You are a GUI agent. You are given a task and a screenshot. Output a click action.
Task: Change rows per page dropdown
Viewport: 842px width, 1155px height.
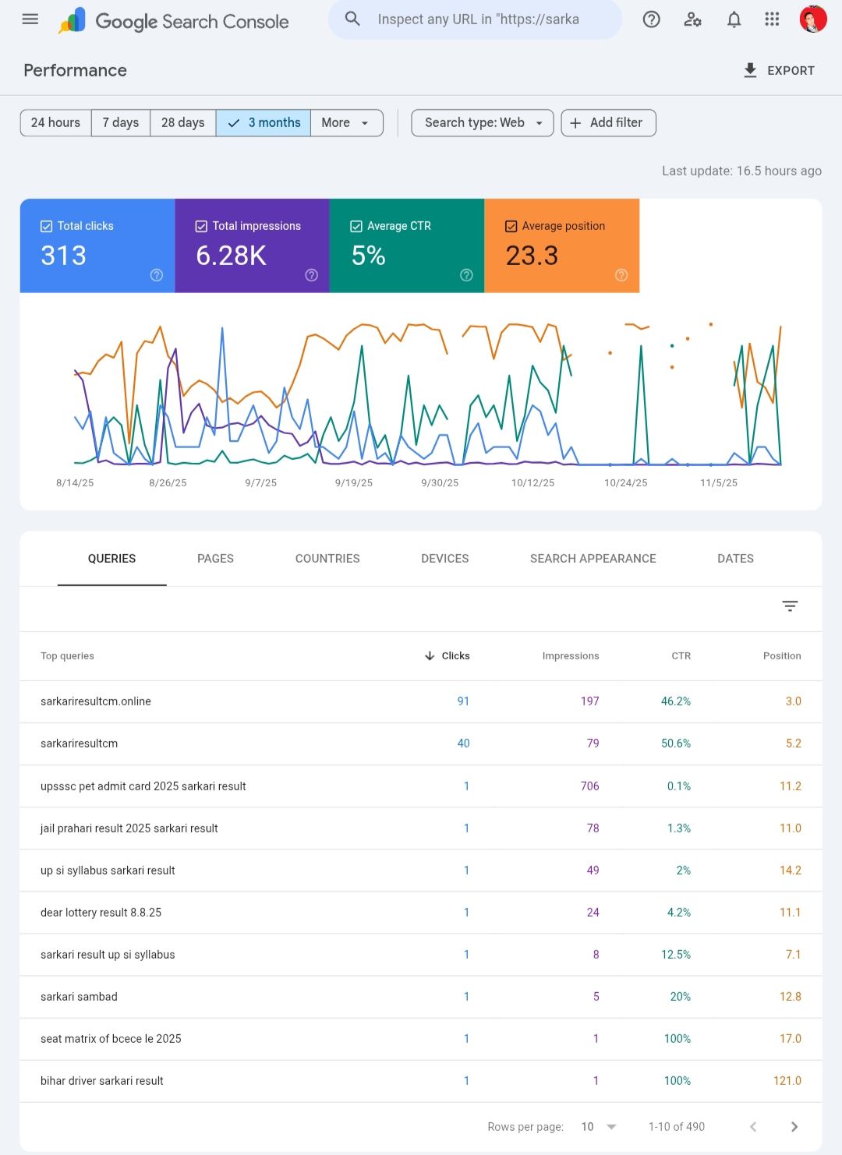coord(599,1126)
